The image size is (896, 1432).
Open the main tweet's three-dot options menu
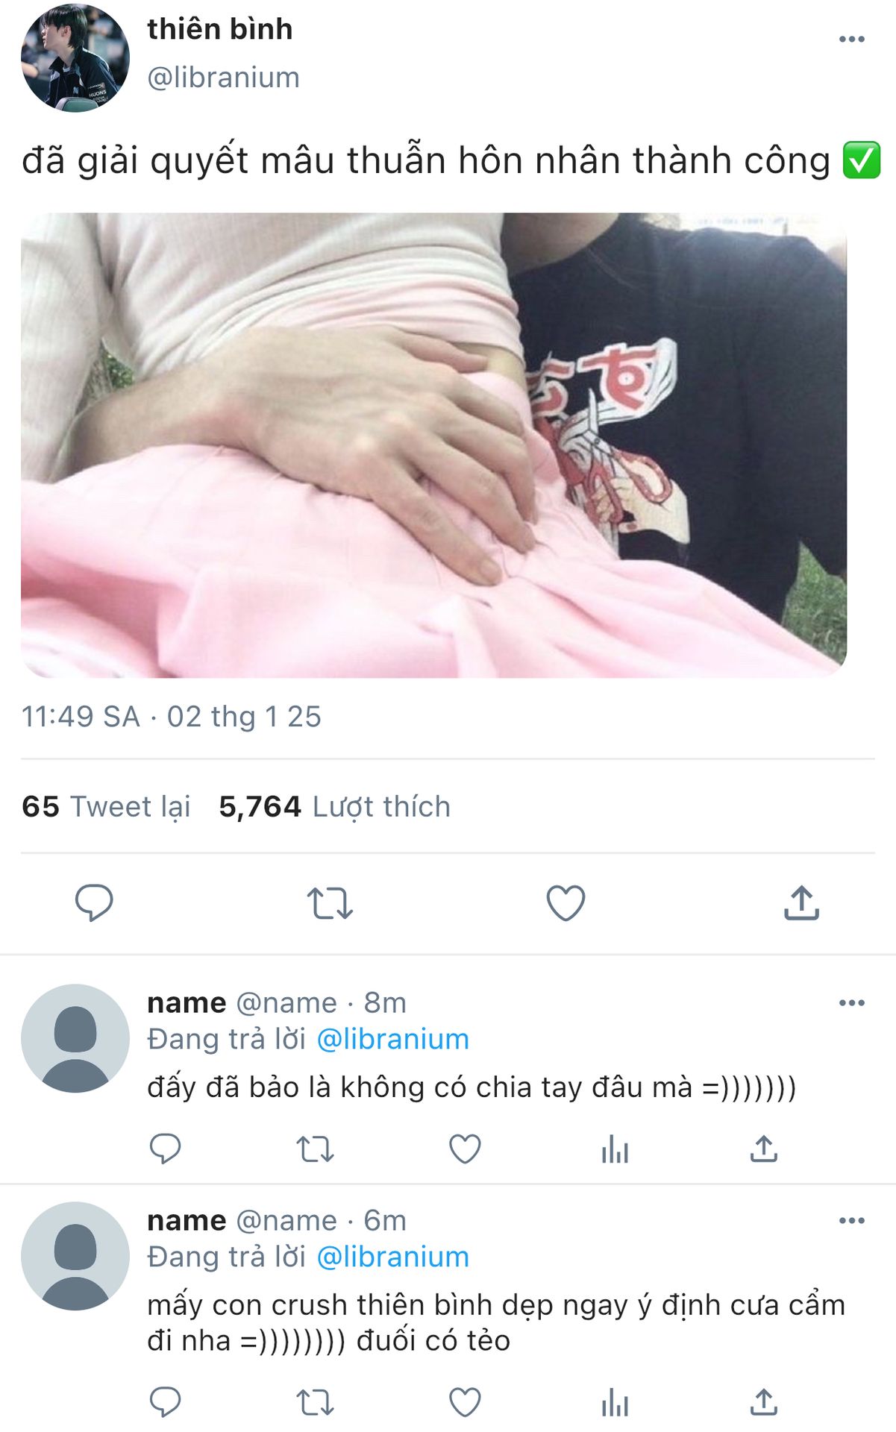[851, 40]
